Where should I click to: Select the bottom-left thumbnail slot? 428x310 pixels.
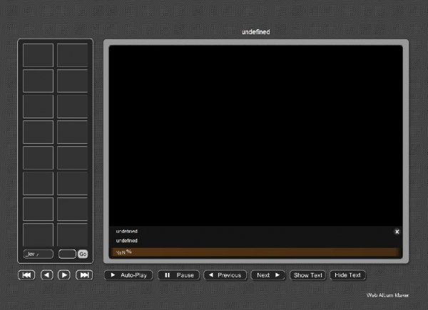click(38, 234)
